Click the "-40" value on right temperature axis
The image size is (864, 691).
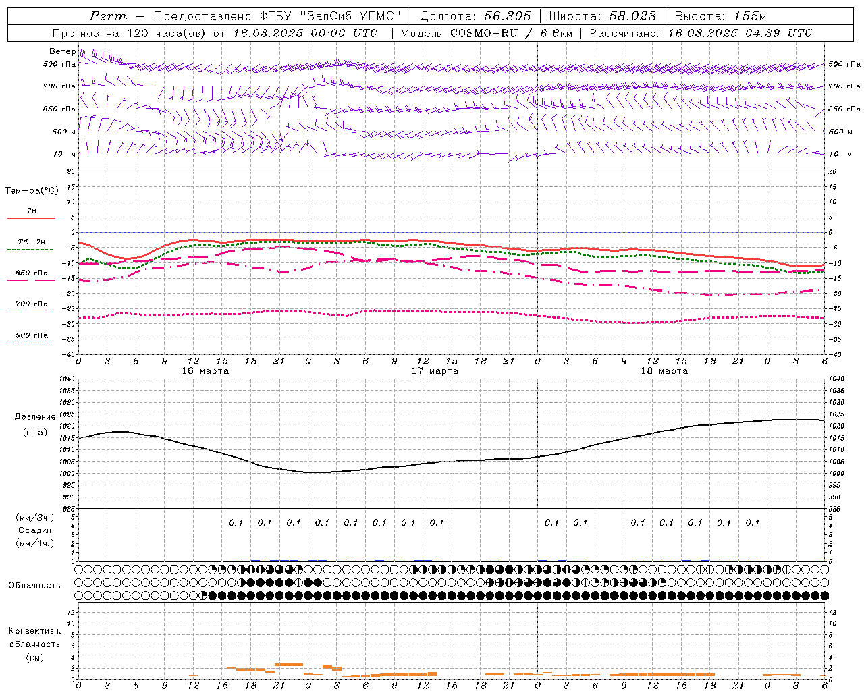[x=835, y=354]
